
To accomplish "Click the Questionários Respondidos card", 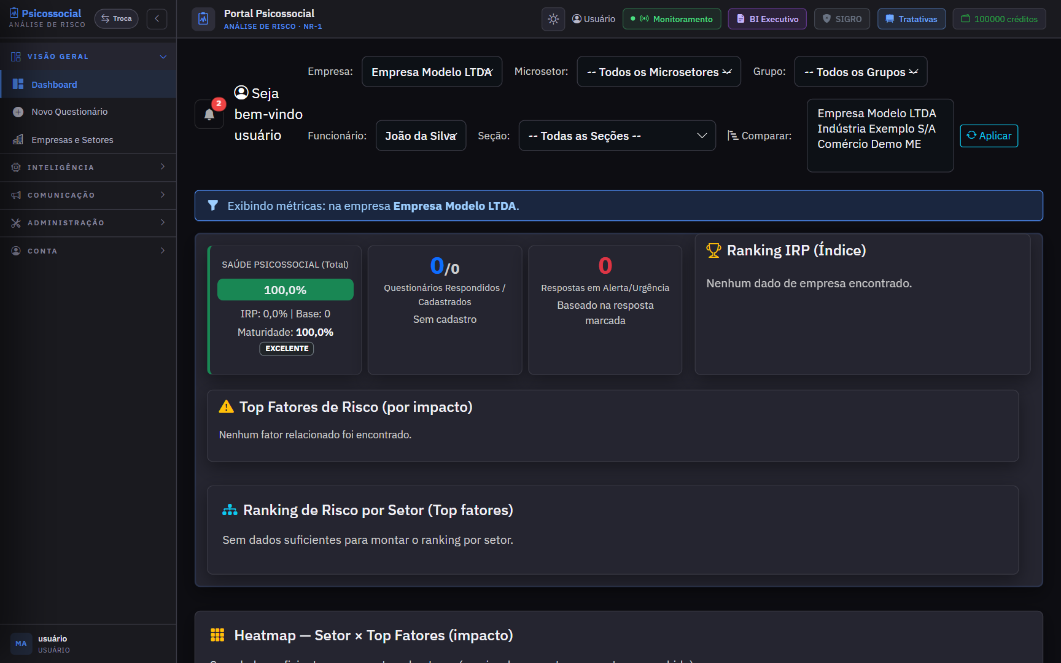I will (x=445, y=310).
